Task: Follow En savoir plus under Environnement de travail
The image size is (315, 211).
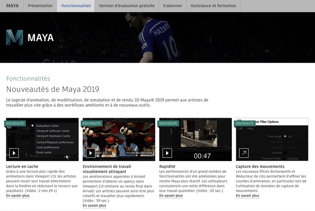Action: 94,205
